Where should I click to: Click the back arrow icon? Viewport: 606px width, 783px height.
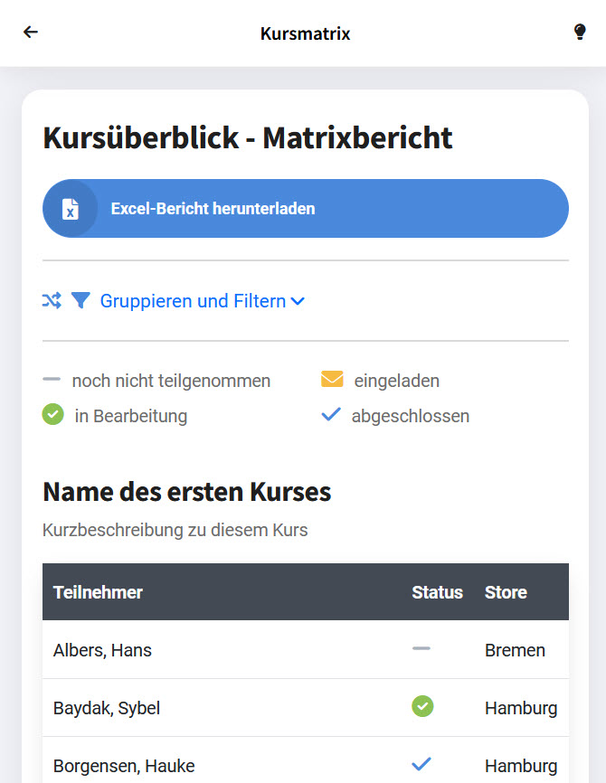point(31,33)
